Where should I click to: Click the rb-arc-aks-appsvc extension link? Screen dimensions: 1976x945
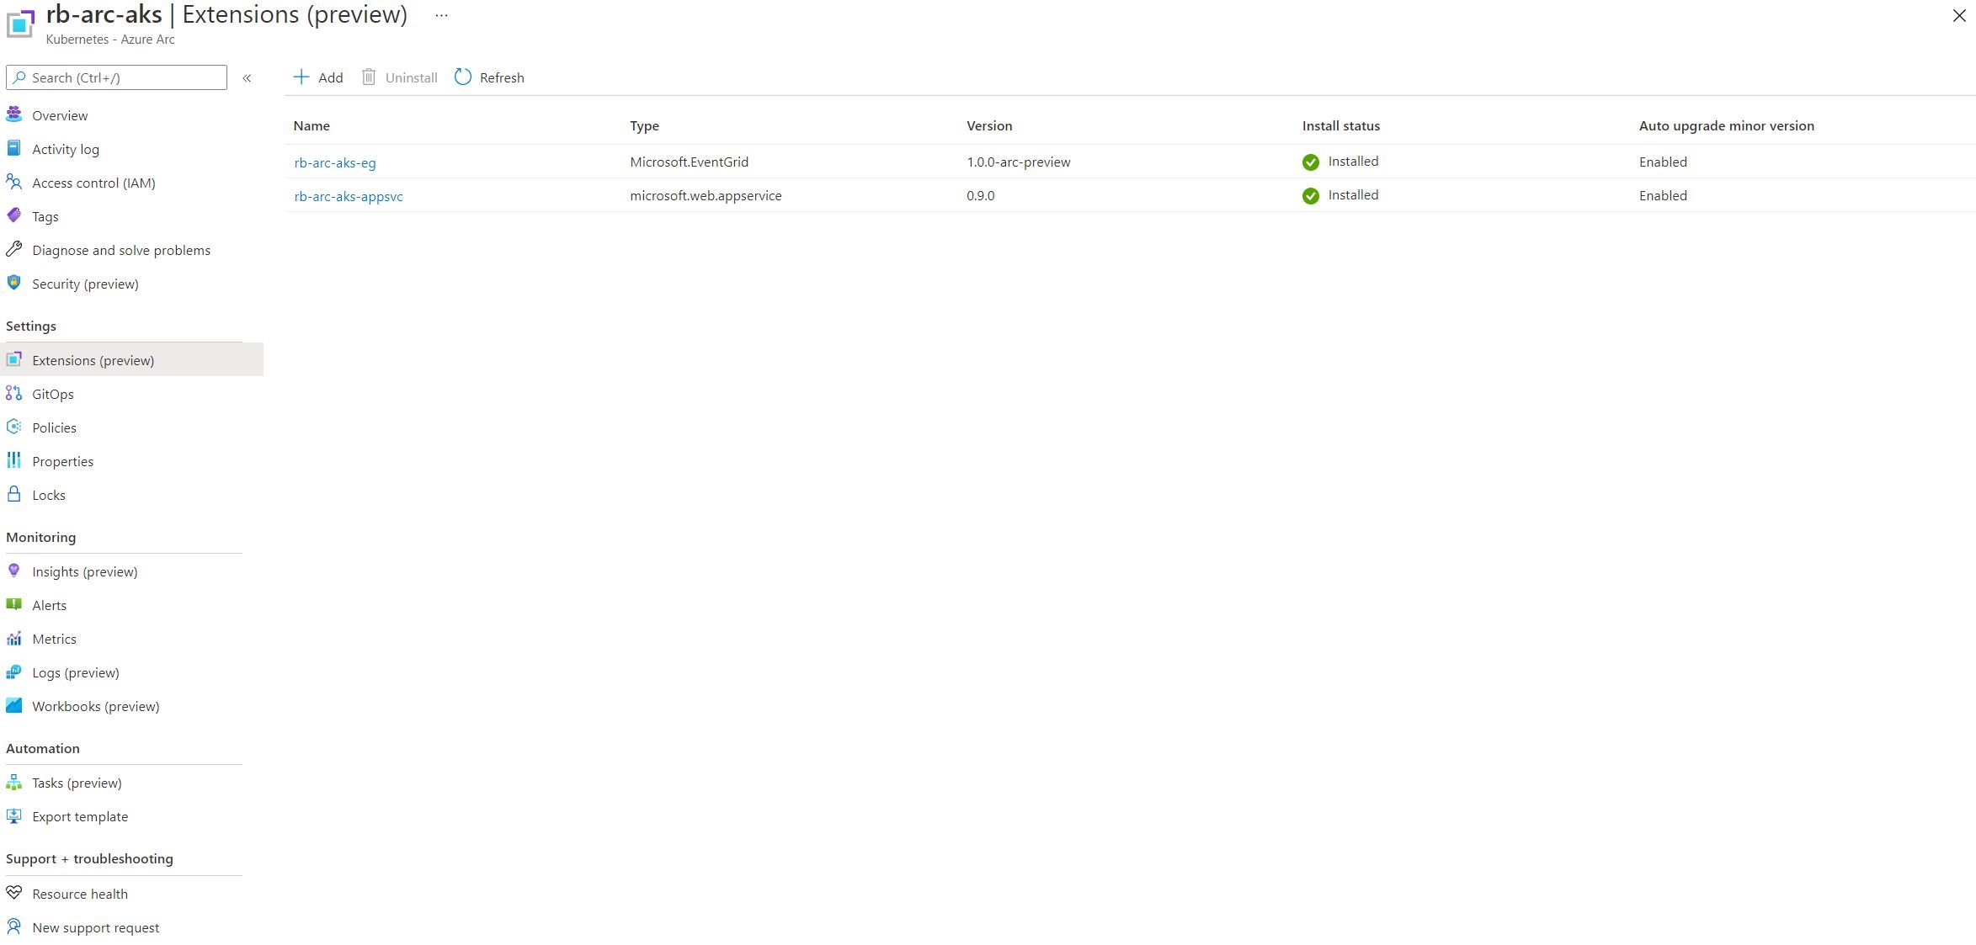pos(352,195)
